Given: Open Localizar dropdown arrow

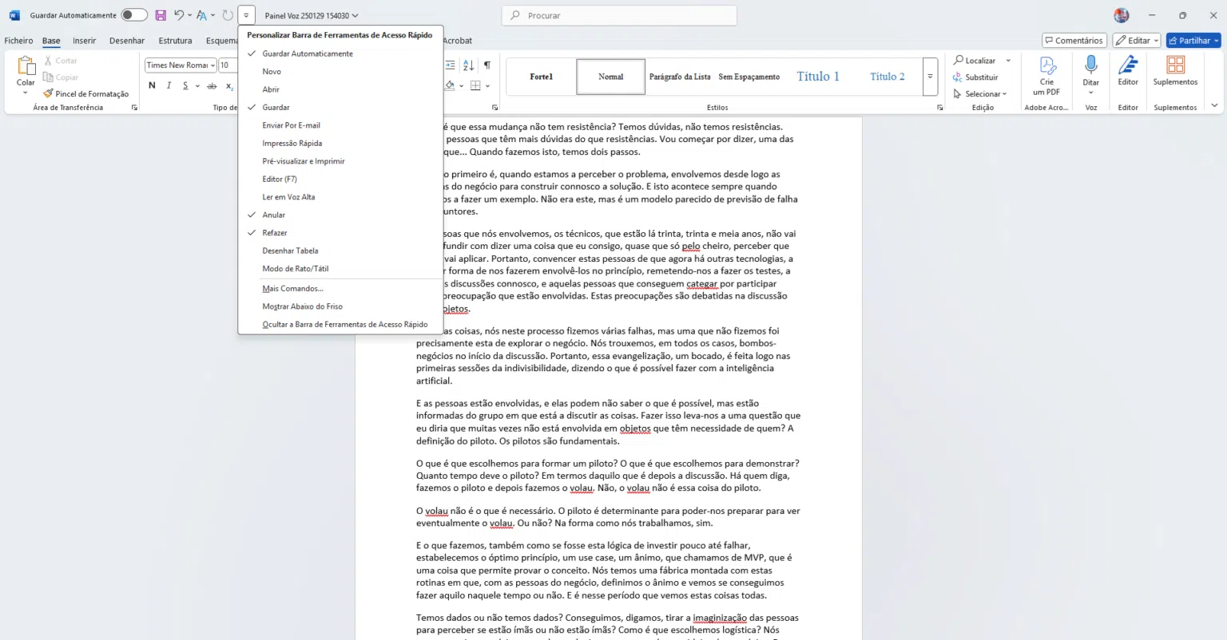Looking at the screenshot, I should pyautogui.click(x=1008, y=61).
